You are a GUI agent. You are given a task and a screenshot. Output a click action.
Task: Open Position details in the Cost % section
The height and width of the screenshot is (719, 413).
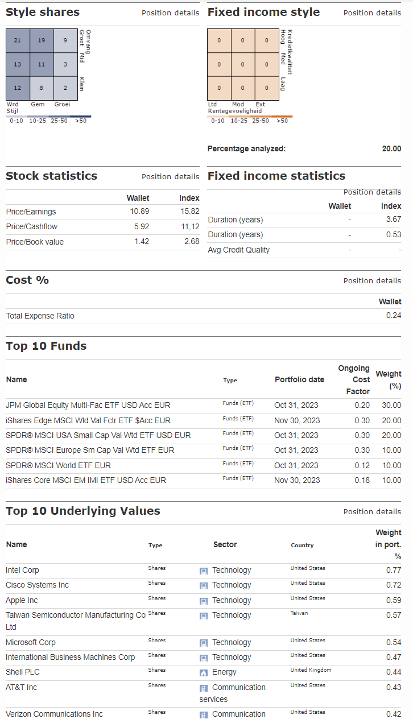coord(372,280)
